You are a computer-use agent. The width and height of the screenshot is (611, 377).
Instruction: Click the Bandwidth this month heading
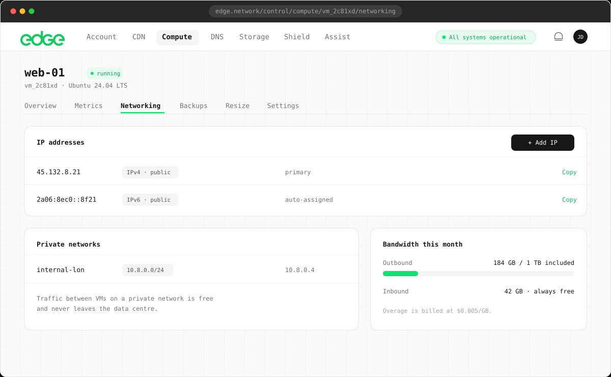(423, 245)
